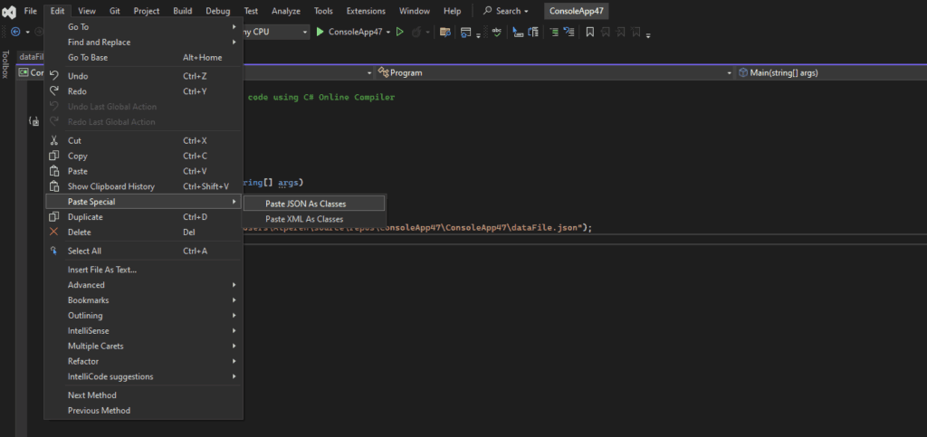The width and height of the screenshot is (927, 437).
Task: Select Previous Method entry
Action: tap(144, 411)
